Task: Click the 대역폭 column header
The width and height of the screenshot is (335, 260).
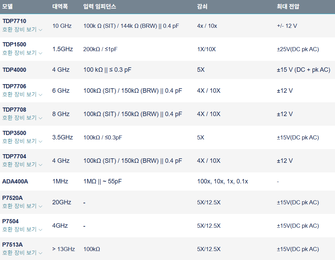Action: (60, 7)
